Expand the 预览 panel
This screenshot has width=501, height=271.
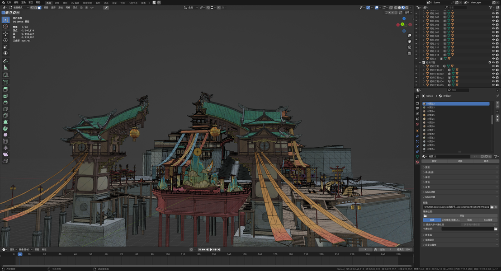460,167
